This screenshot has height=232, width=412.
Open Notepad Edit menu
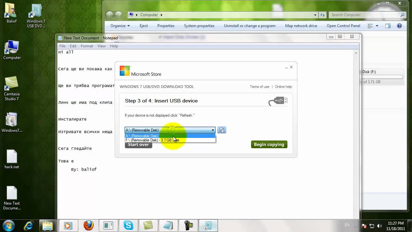tap(73, 46)
